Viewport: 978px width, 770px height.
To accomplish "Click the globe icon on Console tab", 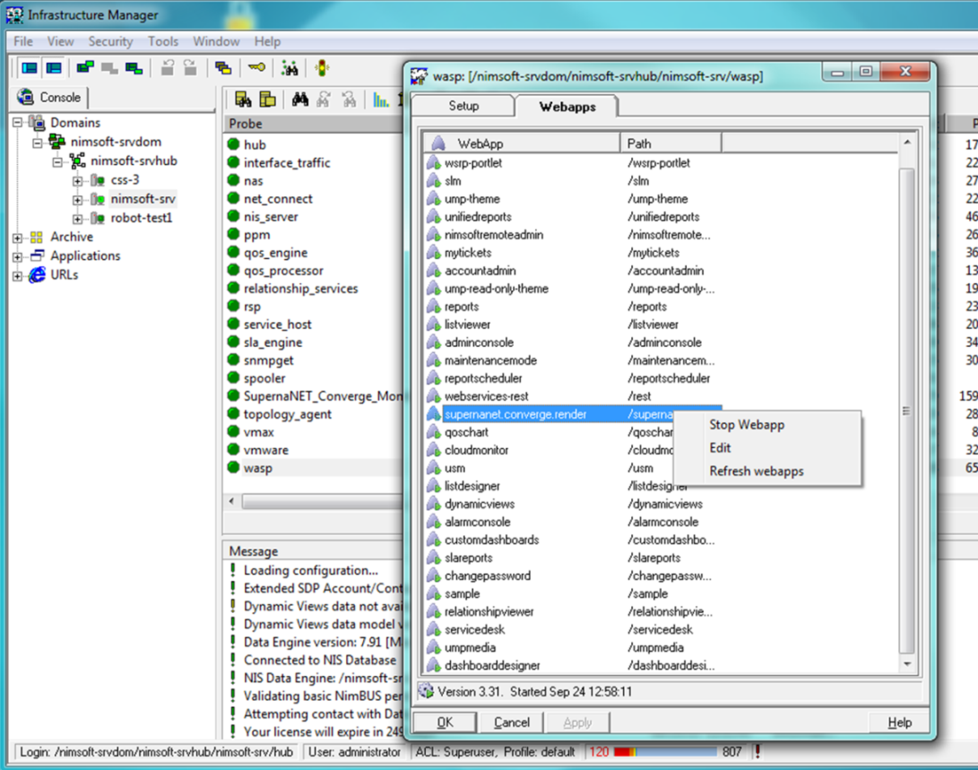I will [26, 97].
